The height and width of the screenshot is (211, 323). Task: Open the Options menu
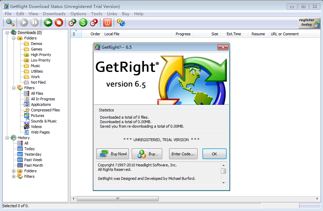coord(78,14)
